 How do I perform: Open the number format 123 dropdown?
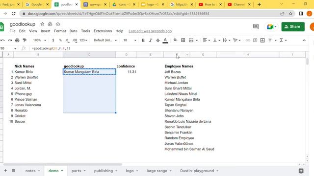[x=83, y=40]
